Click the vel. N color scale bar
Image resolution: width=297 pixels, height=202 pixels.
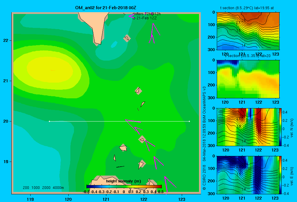pyautogui.click(x=280, y=127)
